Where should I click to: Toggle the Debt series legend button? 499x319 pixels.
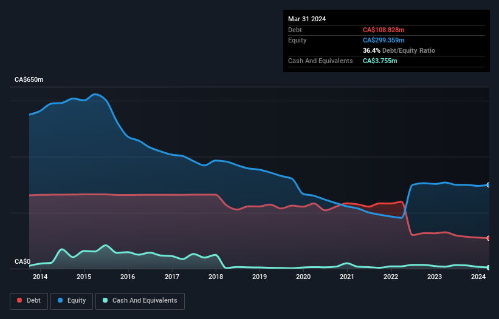pos(29,301)
